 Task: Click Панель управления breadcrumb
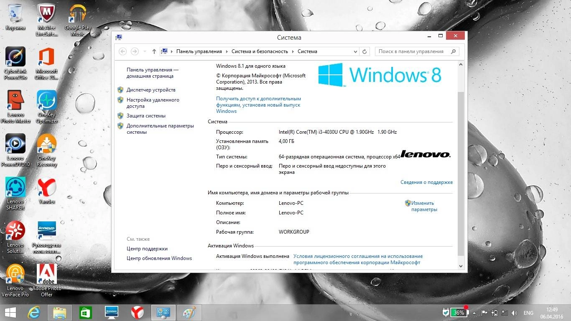[199, 51]
